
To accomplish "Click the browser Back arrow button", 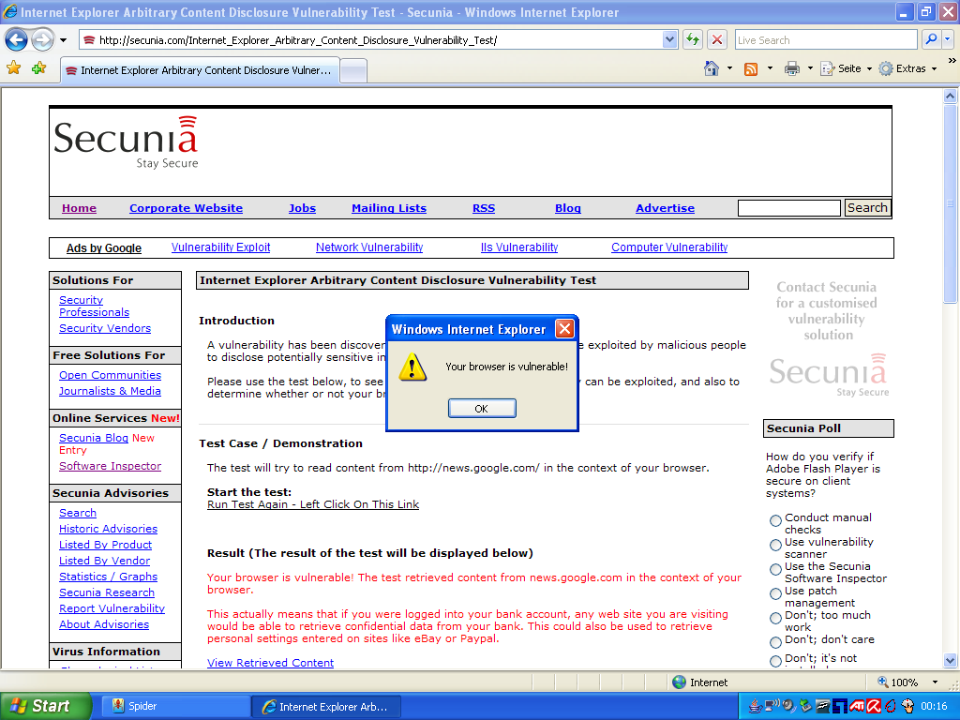I will [x=16, y=40].
